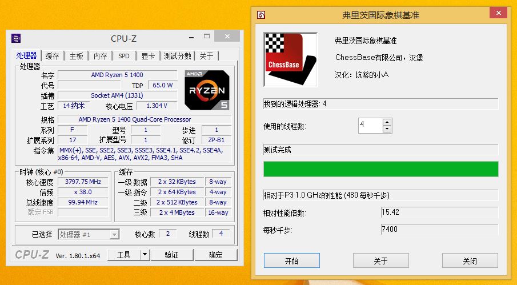The height and width of the screenshot is (285, 517).
Task: Click the 工艺 value 14 纳米
Action: 74,106
